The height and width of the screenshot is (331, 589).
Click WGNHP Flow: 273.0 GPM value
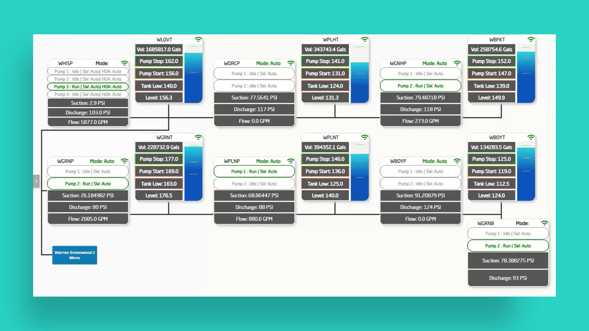[420, 121]
